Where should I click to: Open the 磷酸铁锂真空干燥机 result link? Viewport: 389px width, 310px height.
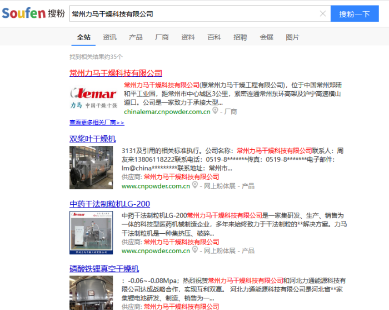(104, 269)
